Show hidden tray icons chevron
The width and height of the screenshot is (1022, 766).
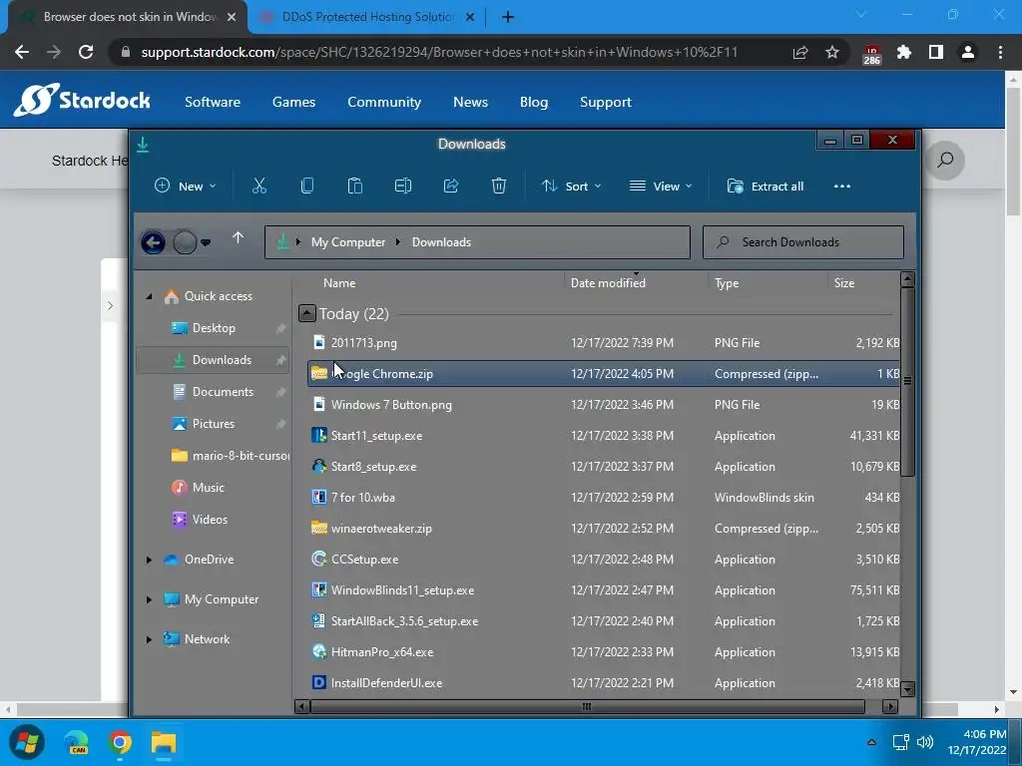pyautogui.click(x=871, y=742)
